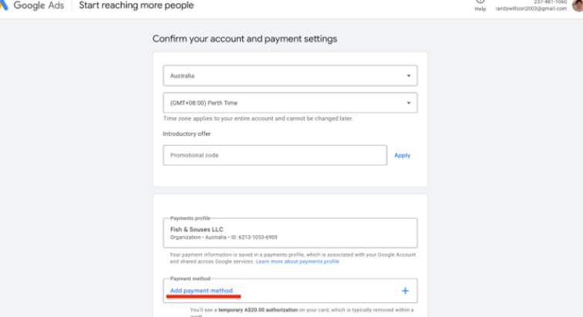The width and height of the screenshot is (583, 317).
Task: Click the Google Ads logo icon
Action: point(5,5)
